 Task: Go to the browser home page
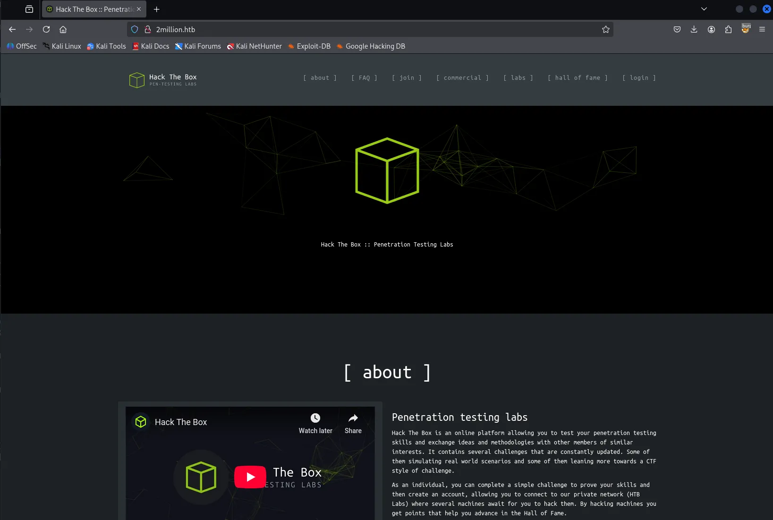click(63, 29)
